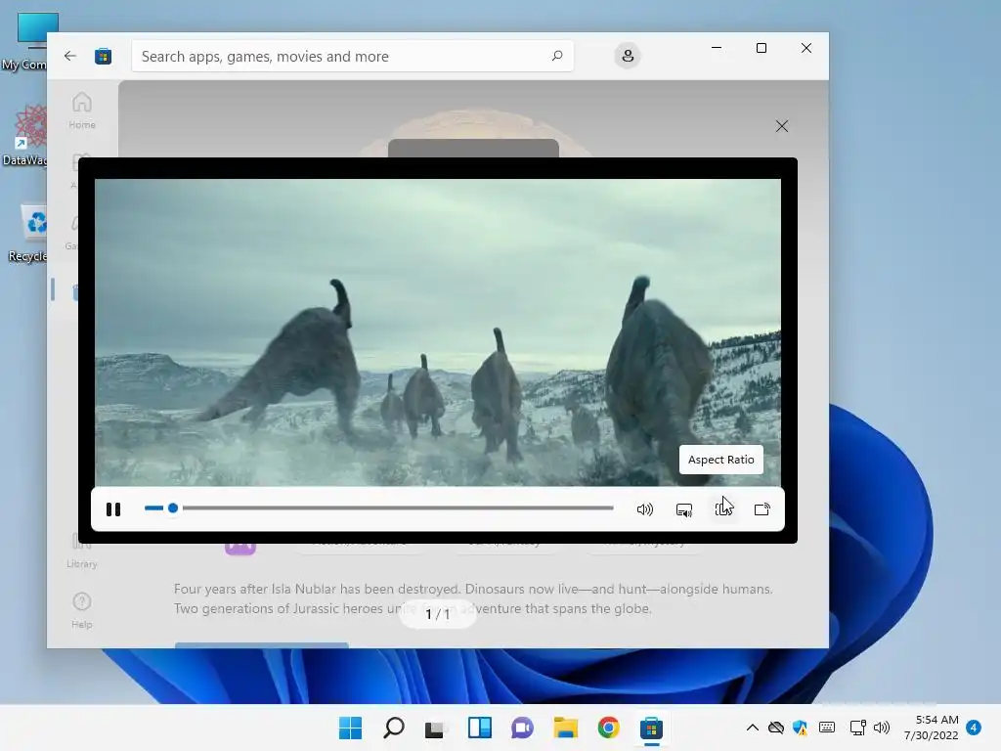Click inside the trailer video frame
The width and height of the screenshot is (1001, 751).
click(437, 332)
